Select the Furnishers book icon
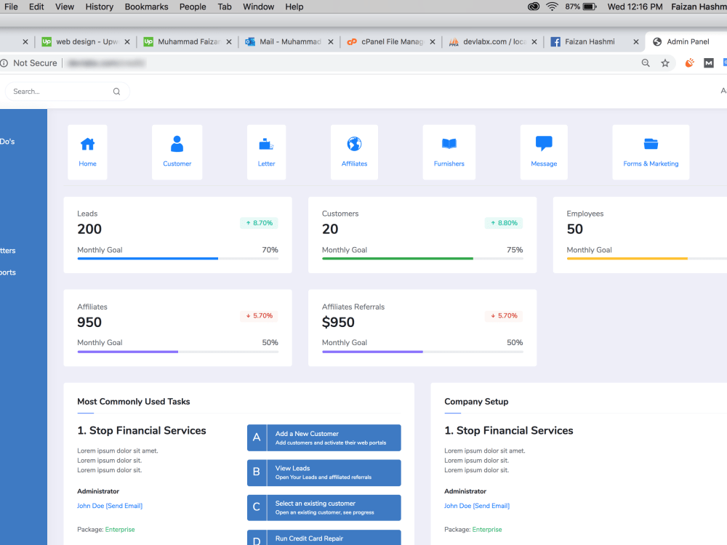The height and width of the screenshot is (545, 727). coord(449,144)
